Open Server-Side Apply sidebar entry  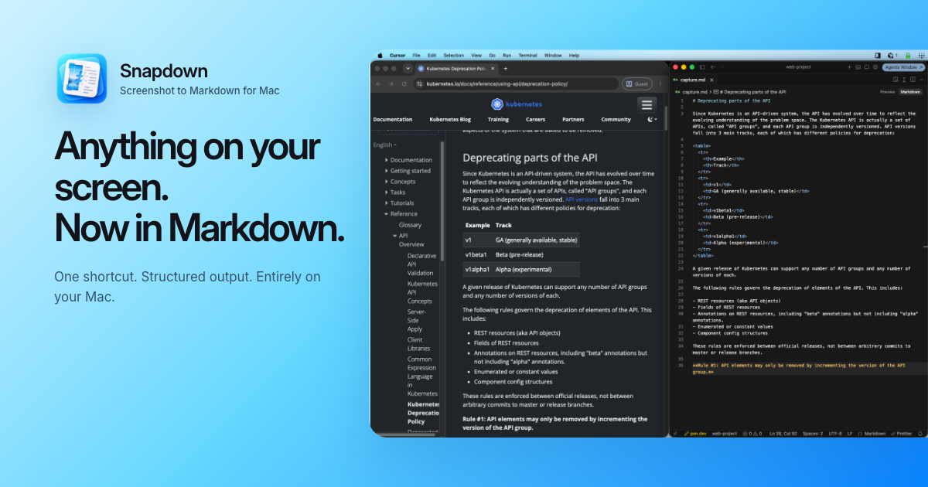pyautogui.click(x=417, y=320)
